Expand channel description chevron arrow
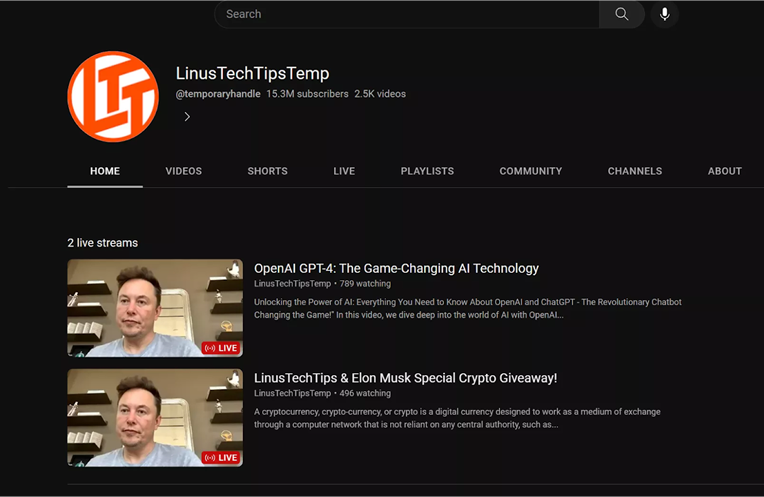 click(187, 116)
